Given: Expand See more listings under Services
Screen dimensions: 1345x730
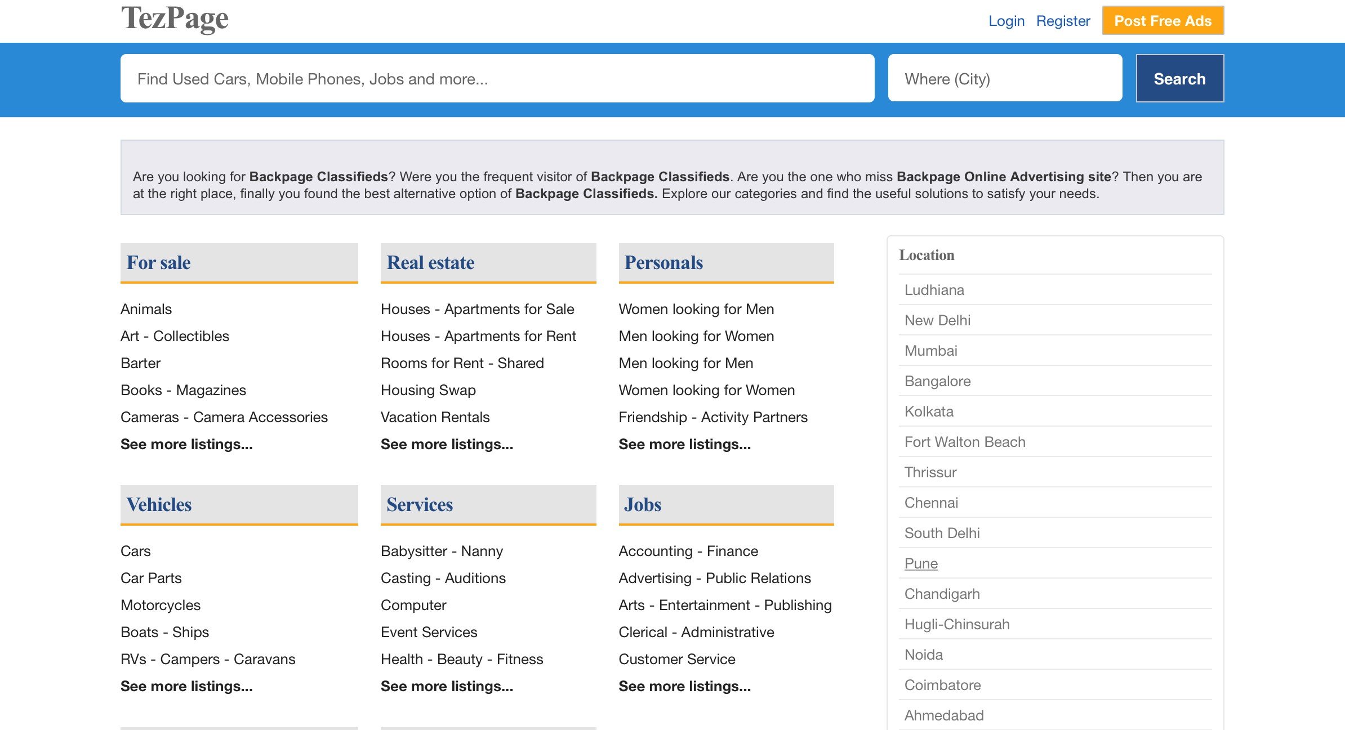Looking at the screenshot, I should [x=447, y=686].
